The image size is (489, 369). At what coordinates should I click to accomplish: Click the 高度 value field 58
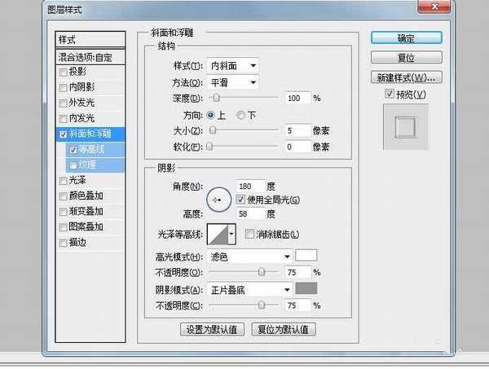(250, 213)
